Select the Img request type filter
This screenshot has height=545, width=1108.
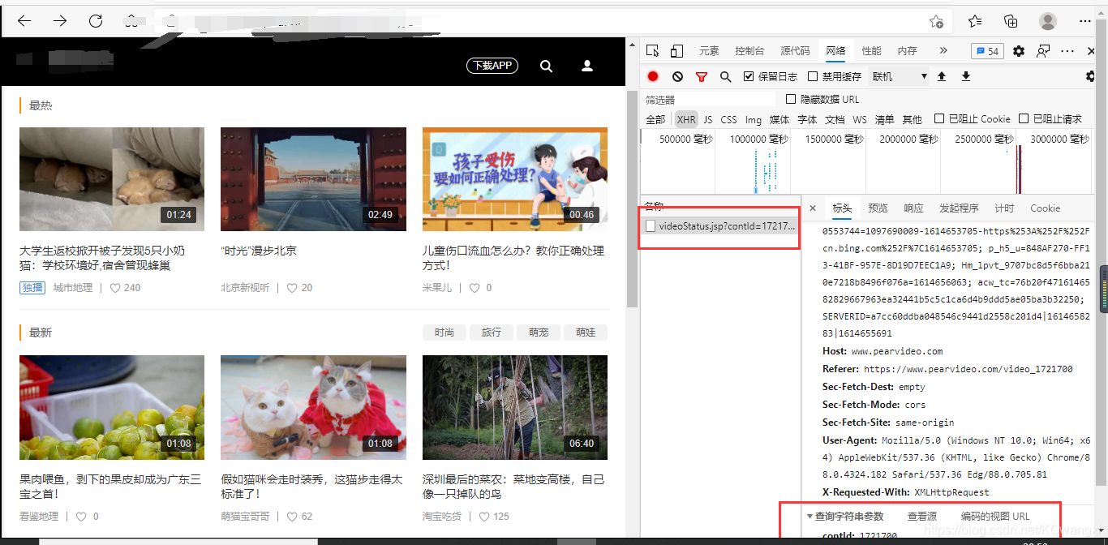click(x=754, y=119)
